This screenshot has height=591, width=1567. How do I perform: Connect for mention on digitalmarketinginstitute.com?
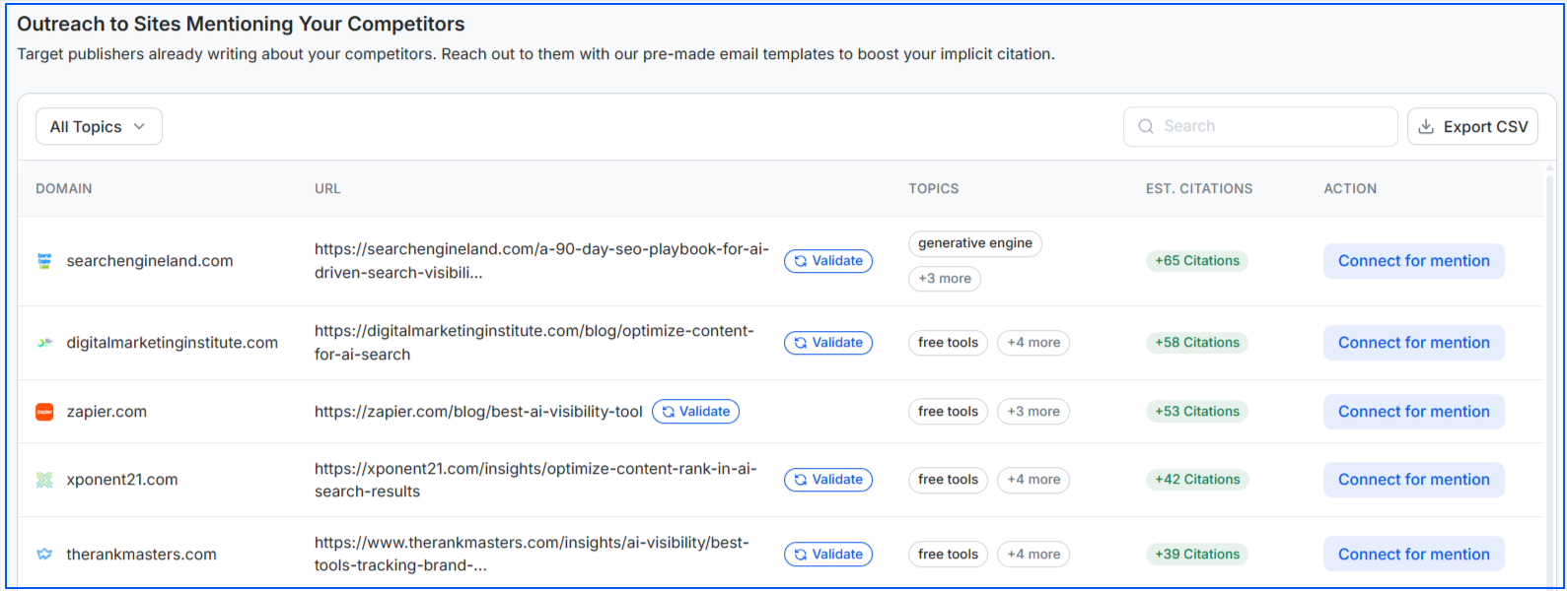1413,343
